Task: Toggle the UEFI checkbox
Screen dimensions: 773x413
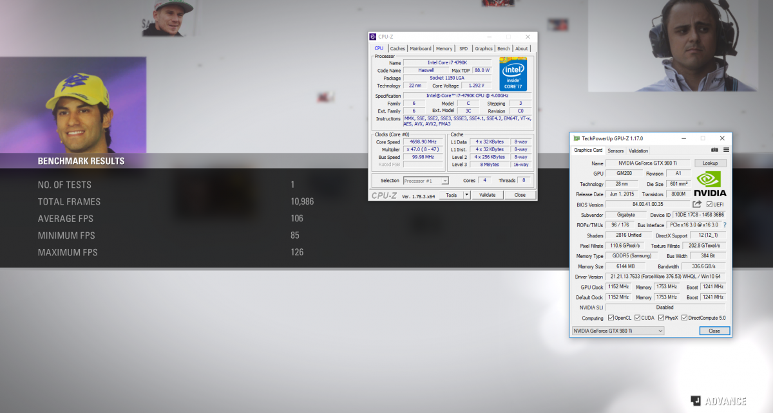Action: (x=709, y=205)
